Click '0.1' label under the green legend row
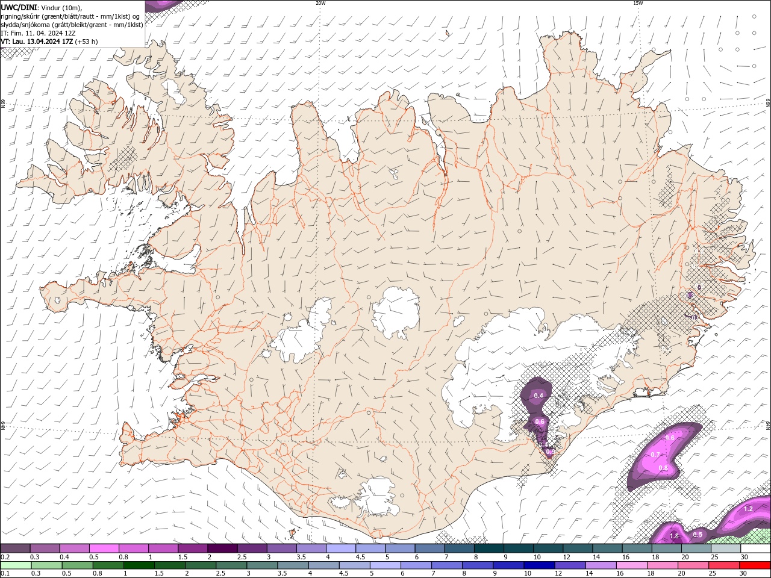The image size is (771, 578). [x=5, y=573]
